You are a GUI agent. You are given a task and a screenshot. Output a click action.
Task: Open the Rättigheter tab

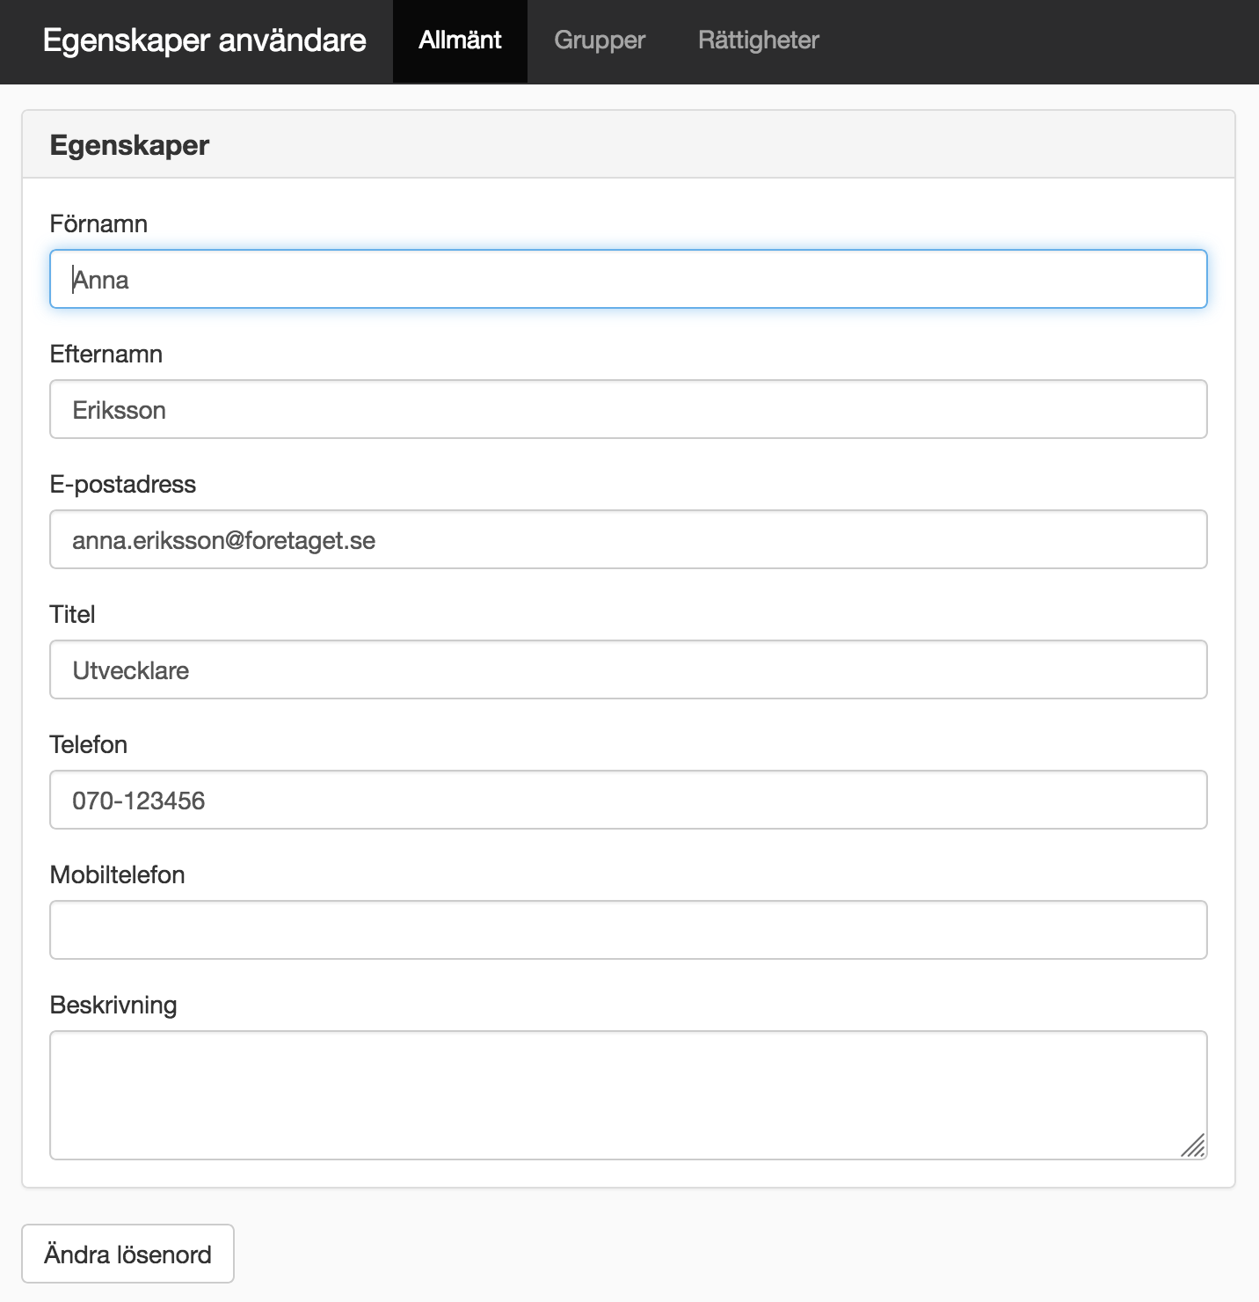758,41
